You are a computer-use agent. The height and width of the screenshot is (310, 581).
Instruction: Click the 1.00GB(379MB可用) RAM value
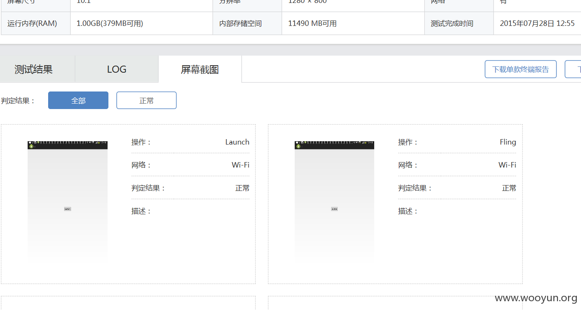[x=110, y=23]
